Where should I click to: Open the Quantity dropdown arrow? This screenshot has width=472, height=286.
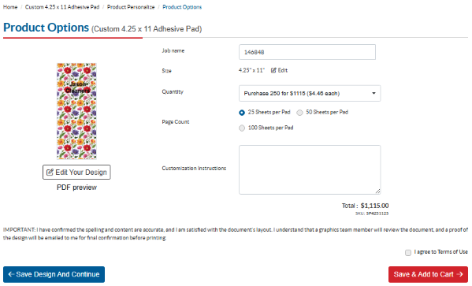[x=374, y=93]
